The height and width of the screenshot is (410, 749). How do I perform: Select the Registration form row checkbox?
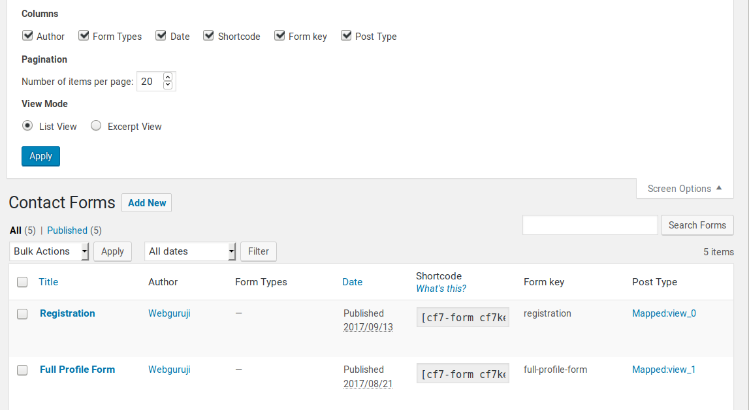point(22,314)
